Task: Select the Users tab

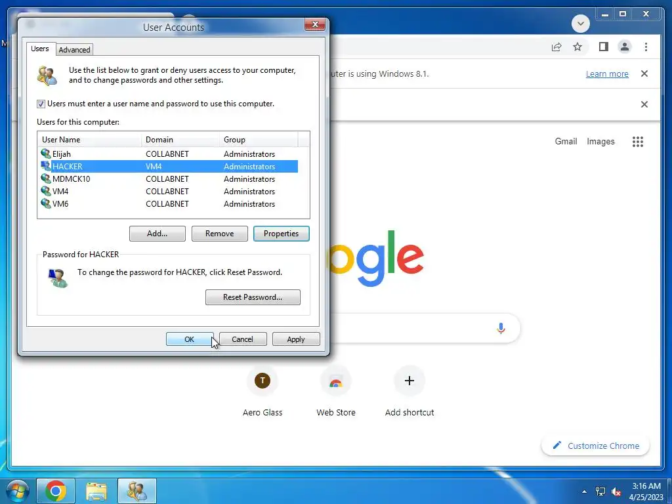Action: pyautogui.click(x=40, y=49)
